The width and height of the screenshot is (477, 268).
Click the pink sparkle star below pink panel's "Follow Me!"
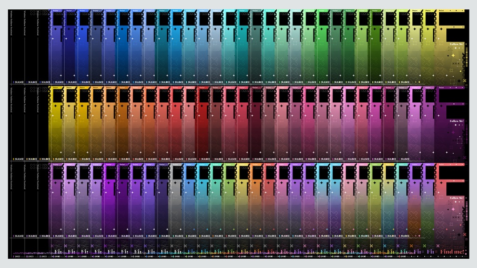[453, 209]
